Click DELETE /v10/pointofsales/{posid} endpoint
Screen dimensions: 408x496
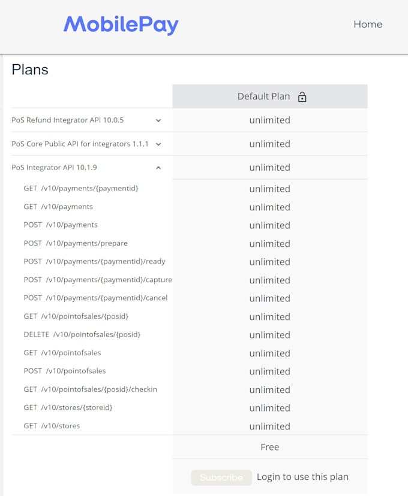[82, 335]
